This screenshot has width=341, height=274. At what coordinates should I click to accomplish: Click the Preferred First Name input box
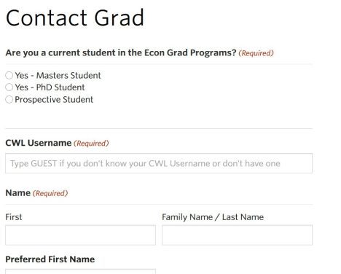pos(80,271)
